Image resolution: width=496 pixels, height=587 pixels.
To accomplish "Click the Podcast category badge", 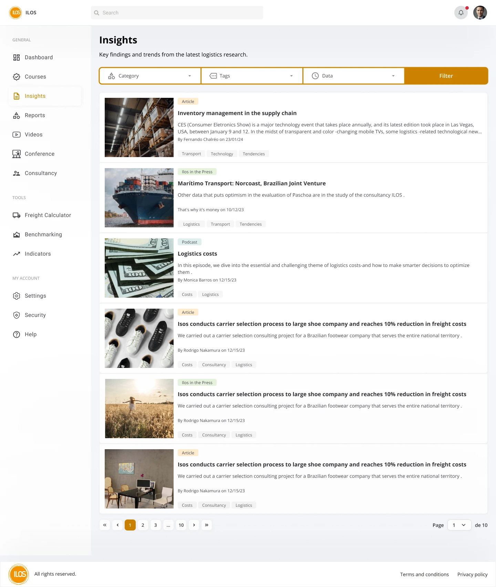I will coord(189,242).
